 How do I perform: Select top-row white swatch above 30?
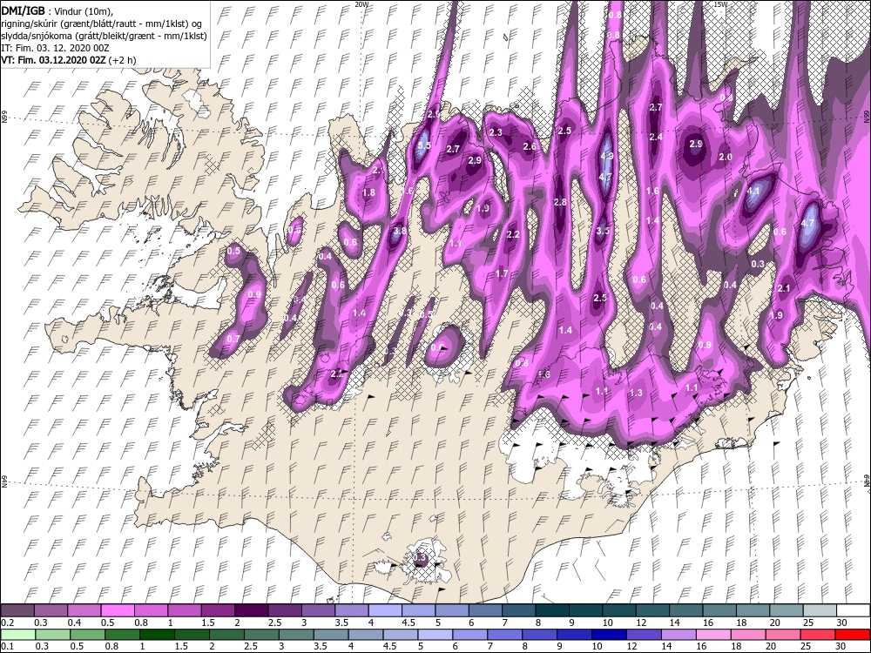854,611
